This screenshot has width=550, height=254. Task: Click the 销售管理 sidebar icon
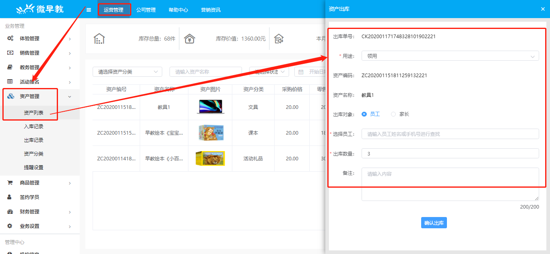pos(10,53)
